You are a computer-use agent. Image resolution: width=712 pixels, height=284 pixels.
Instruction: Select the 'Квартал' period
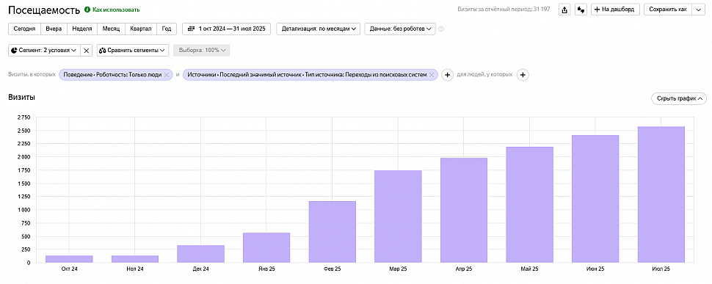(141, 29)
